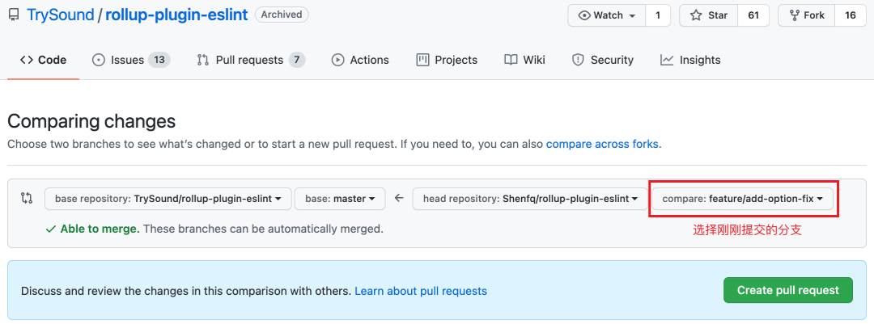Click the Security shield icon
This screenshot has width=874, height=324.
(578, 60)
